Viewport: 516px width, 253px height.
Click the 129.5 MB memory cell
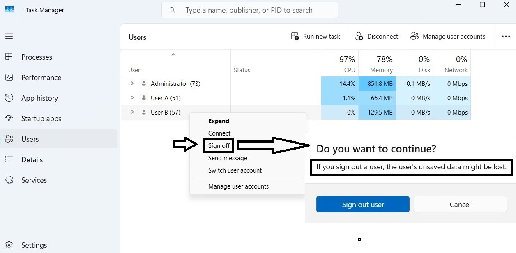tap(377, 112)
